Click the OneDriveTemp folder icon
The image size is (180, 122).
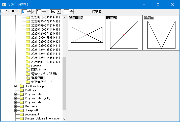point(22,86)
